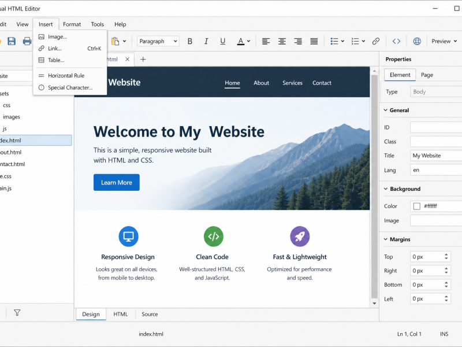Click the background color swatch

click(x=416, y=206)
